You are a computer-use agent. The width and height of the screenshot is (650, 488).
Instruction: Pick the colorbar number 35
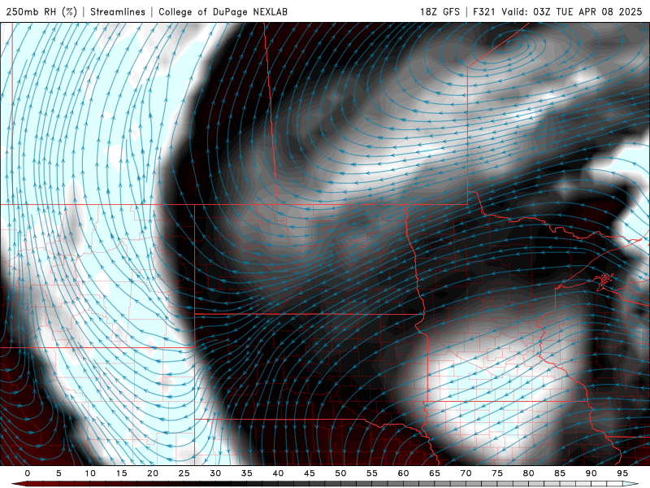tap(247, 473)
